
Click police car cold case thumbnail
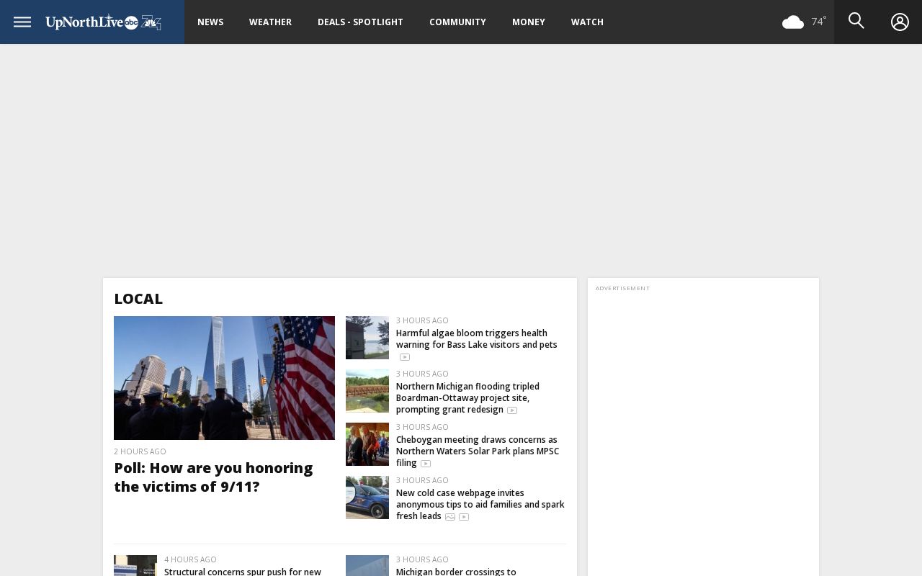(x=367, y=498)
